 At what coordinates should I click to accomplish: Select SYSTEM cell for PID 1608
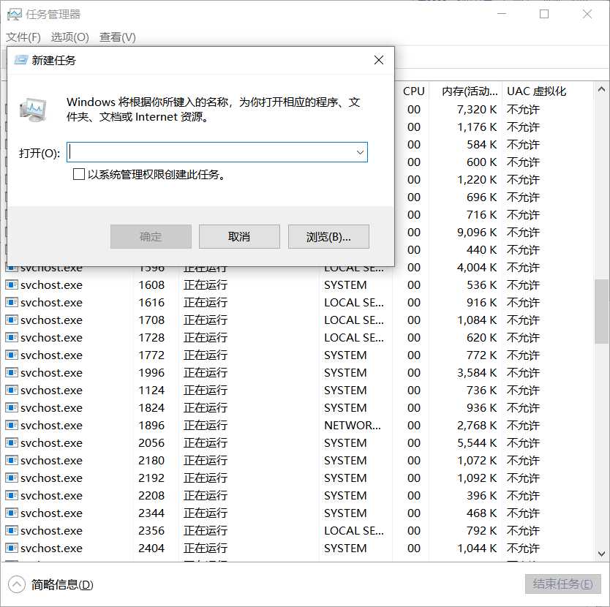pos(345,284)
